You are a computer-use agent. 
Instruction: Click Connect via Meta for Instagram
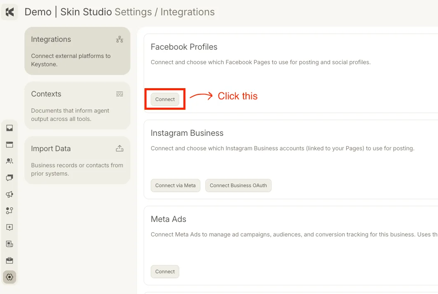[176, 185]
